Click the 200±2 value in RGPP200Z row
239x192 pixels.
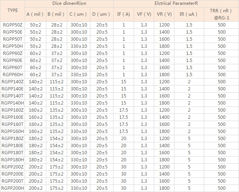pyautogui.click(x=36, y=167)
